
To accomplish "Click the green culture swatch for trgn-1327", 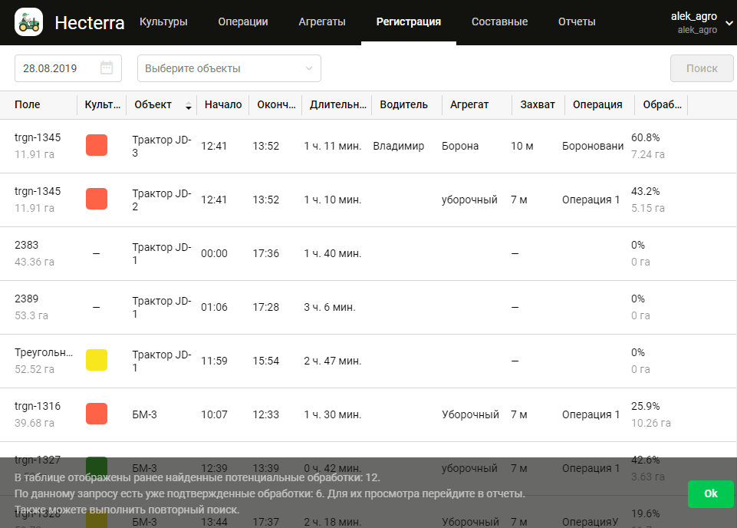I will click(x=96, y=467).
